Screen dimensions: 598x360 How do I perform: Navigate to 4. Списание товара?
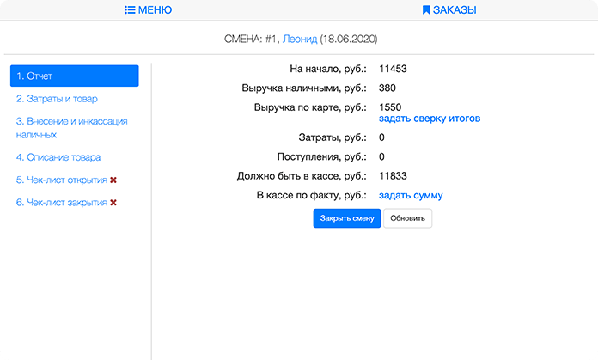58,157
